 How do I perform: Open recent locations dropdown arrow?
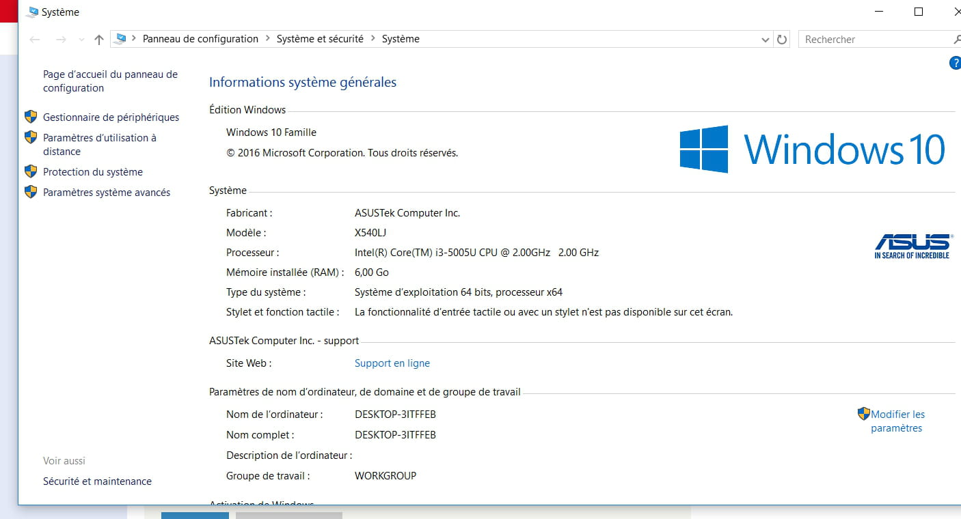point(81,40)
